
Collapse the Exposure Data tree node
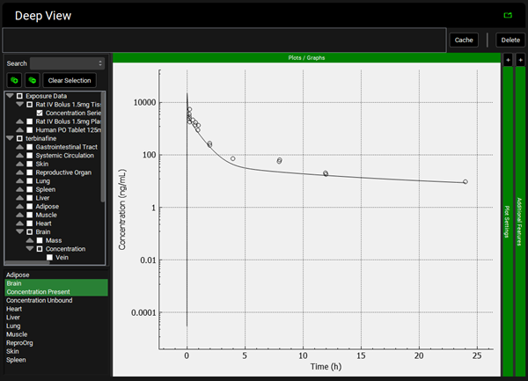click(9, 95)
